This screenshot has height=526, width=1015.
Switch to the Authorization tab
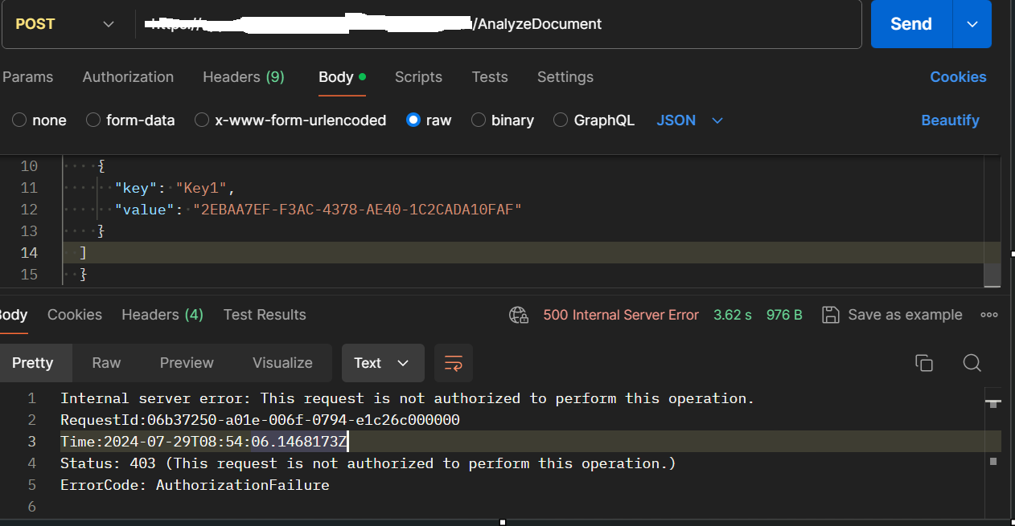(128, 77)
